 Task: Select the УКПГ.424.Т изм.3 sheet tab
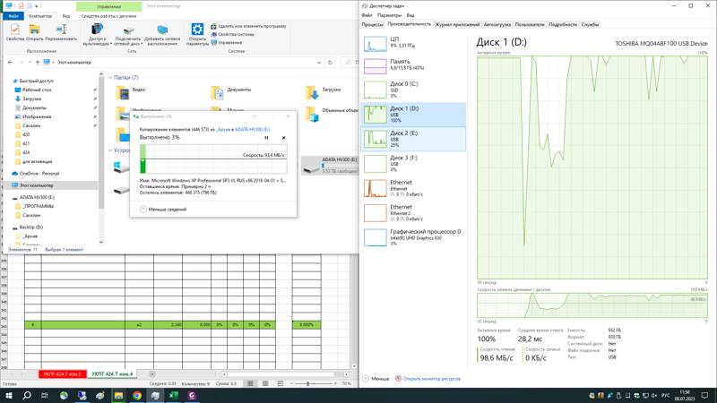tap(62, 373)
